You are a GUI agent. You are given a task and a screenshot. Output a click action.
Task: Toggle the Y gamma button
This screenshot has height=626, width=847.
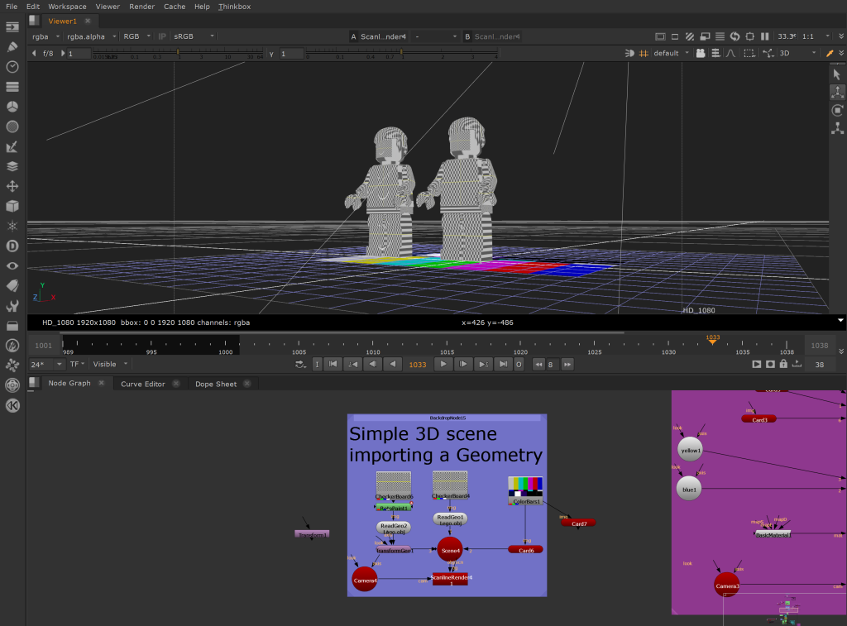tap(271, 54)
